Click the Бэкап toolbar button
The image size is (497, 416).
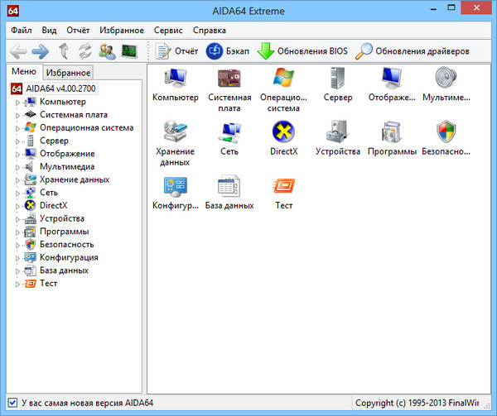(x=228, y=51)
